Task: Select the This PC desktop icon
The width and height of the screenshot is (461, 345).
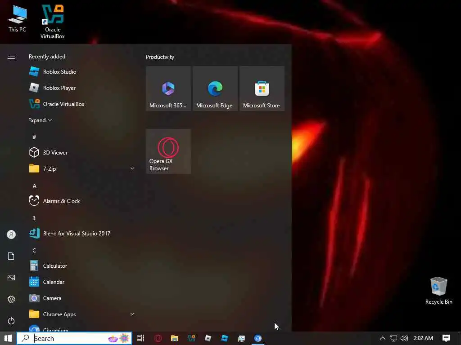Action: point(18,19)
